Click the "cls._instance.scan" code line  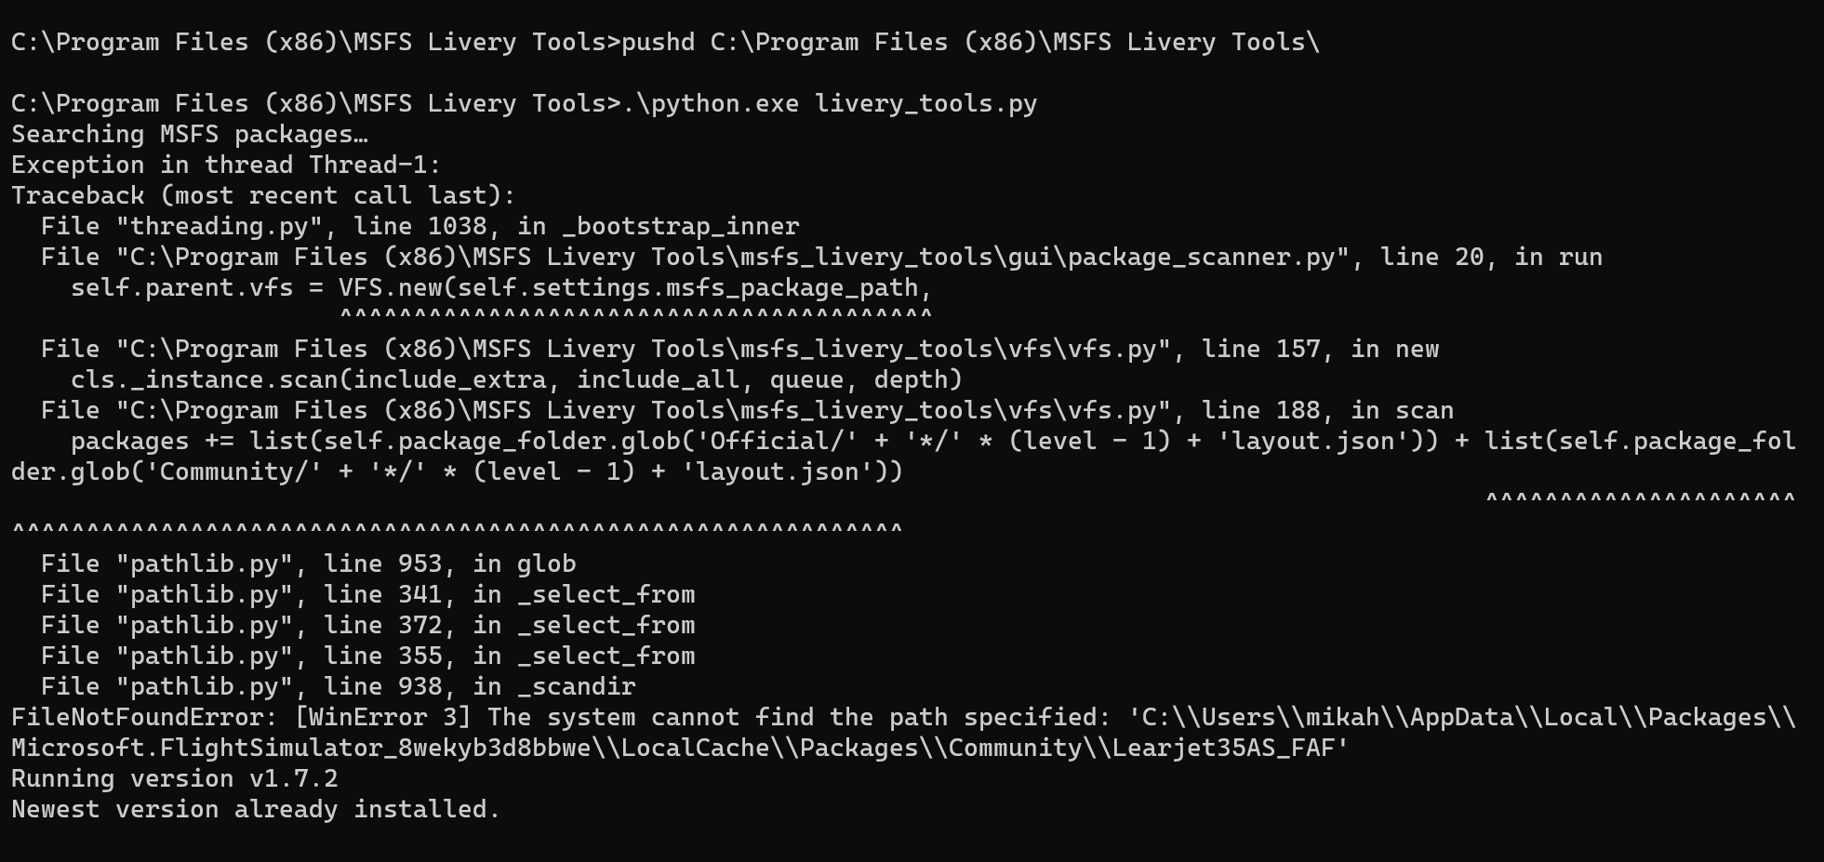[x=516, y=379]
